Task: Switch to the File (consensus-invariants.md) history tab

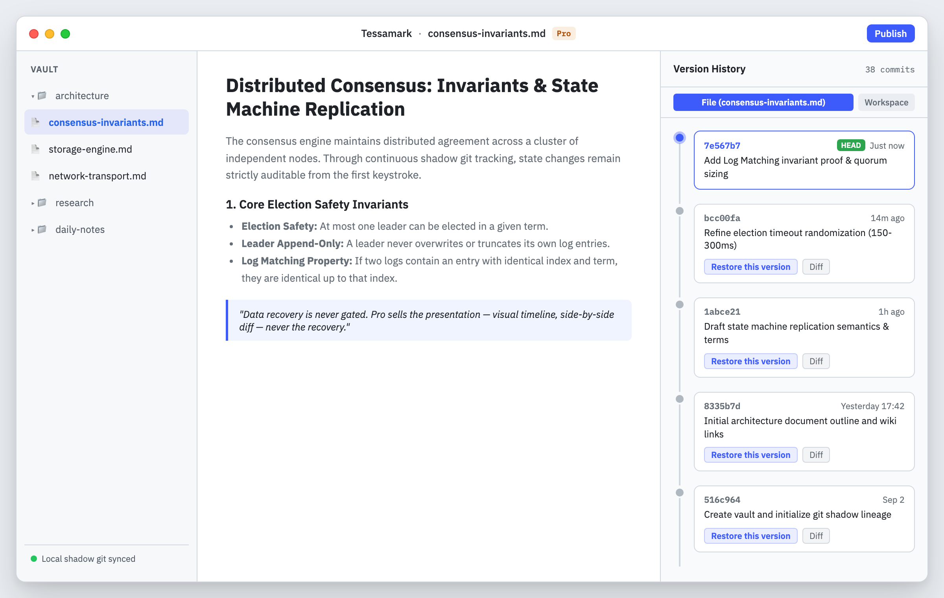Action: (x=763, y=102)
